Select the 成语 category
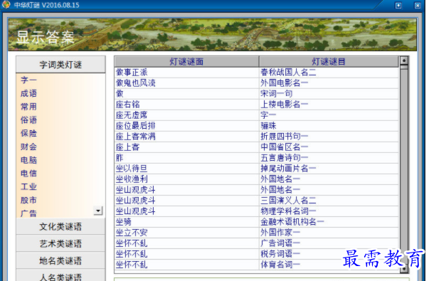Image resolution: width=429 pixels, height=281 pixels. pyautogui.click(x=28, y=93)
